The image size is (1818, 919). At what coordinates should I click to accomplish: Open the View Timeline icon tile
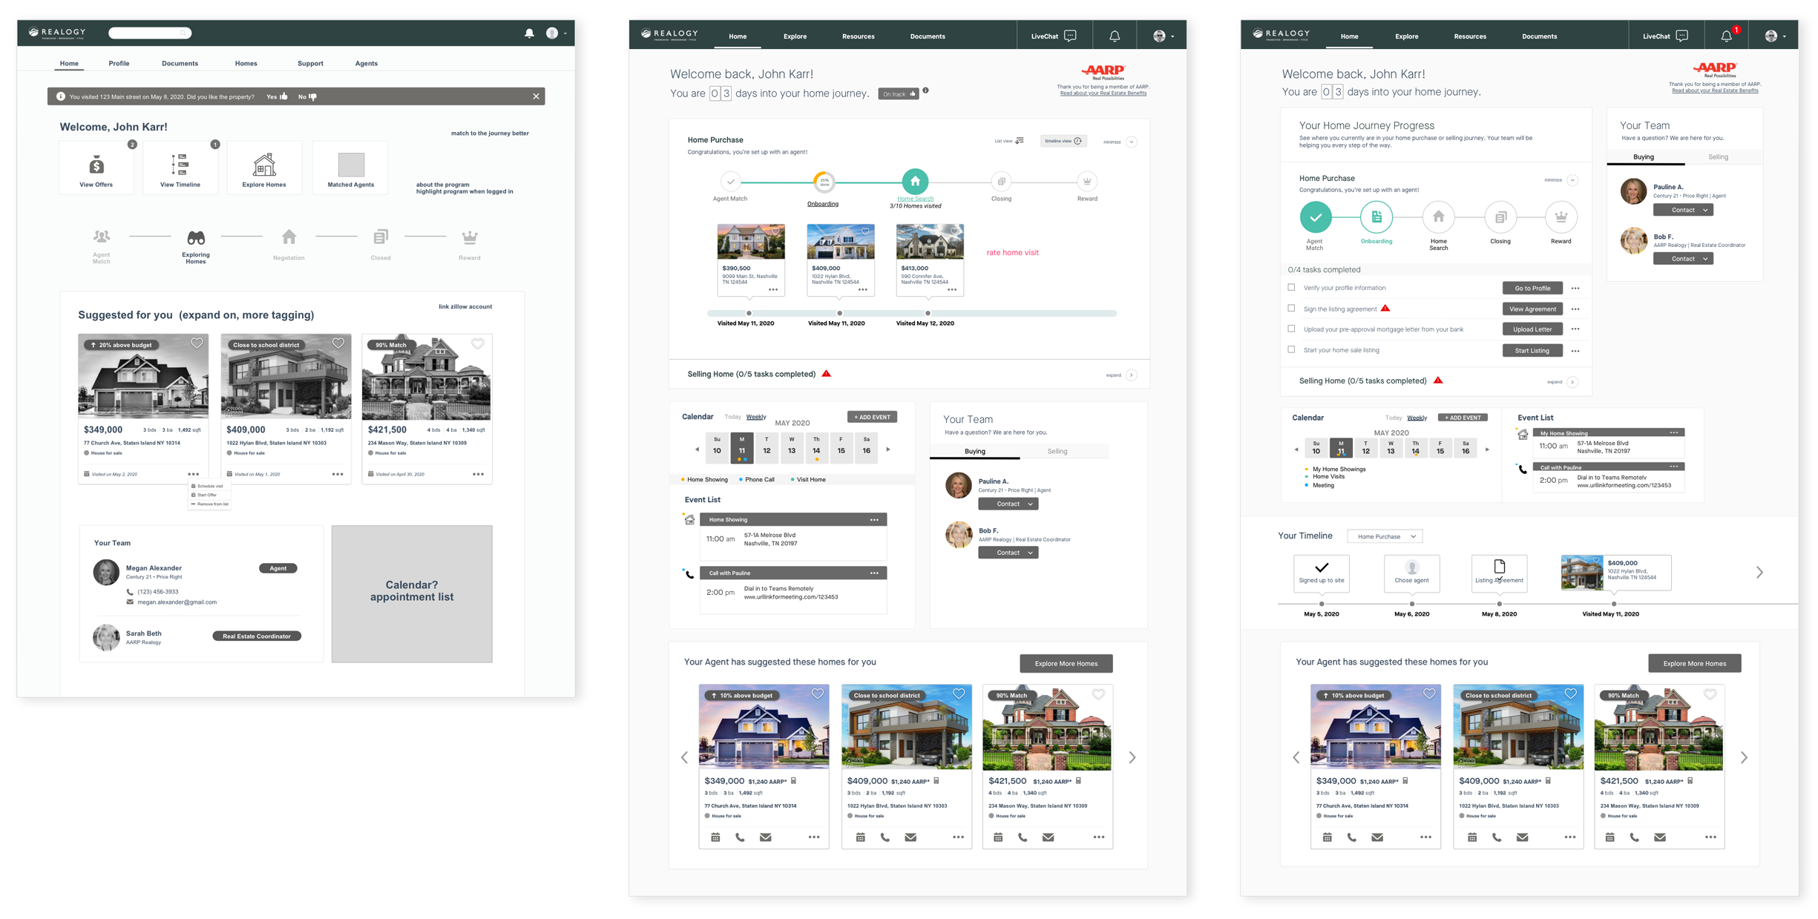tap(180, 165)
